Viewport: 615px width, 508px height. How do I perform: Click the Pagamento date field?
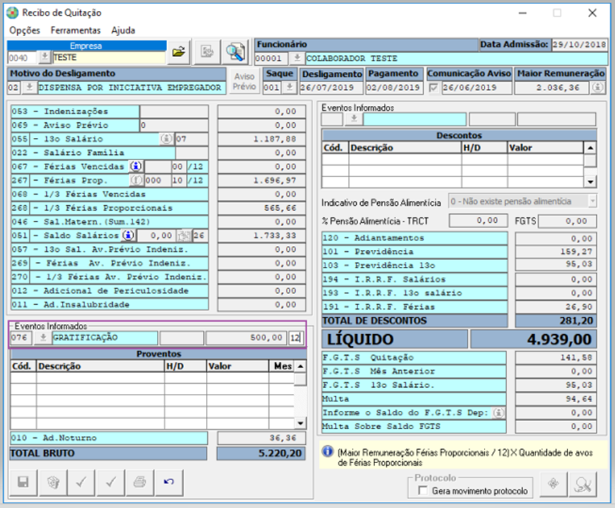(394, 88)
